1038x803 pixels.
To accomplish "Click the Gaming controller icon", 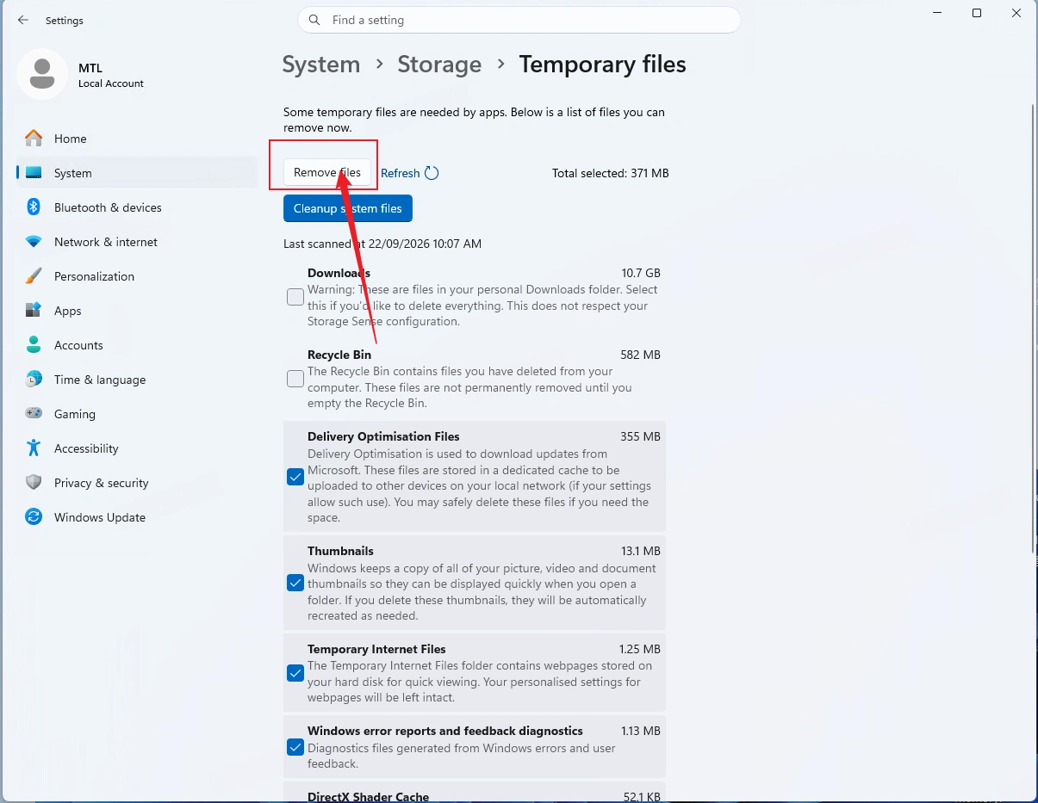I will [34, 414].
